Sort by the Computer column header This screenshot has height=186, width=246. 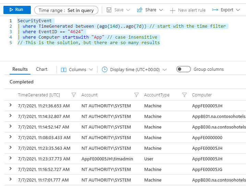202,95
